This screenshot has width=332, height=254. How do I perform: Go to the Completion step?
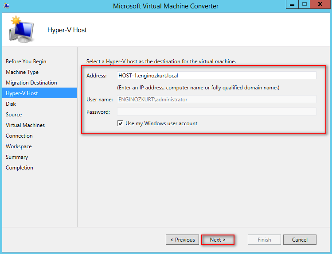pos(20,168)
